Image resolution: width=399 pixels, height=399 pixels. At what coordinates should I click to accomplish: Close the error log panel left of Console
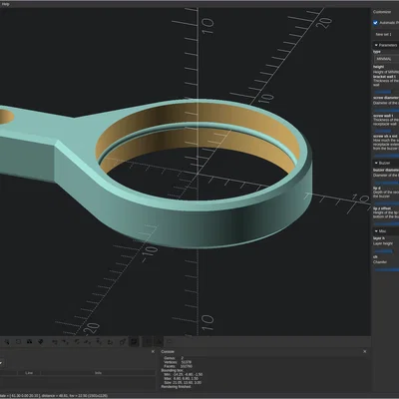(x=153, y=351)
